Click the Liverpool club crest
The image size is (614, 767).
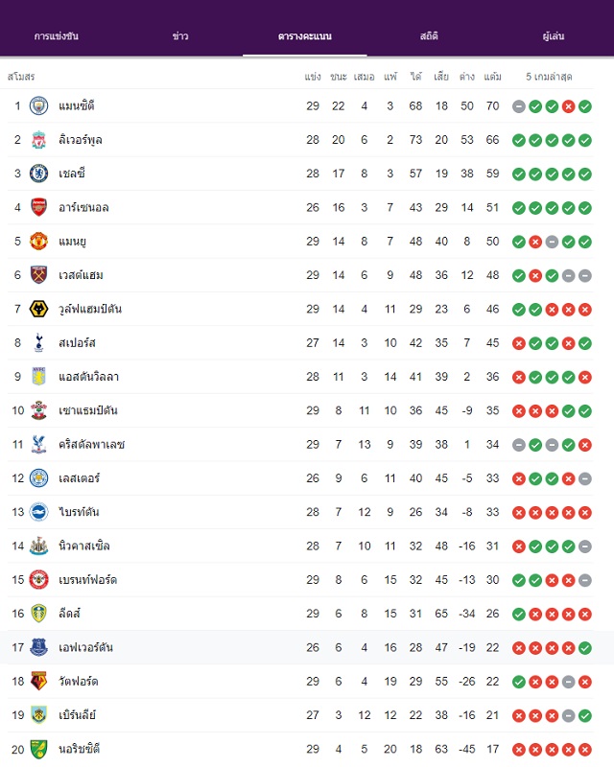coord(38,140)
